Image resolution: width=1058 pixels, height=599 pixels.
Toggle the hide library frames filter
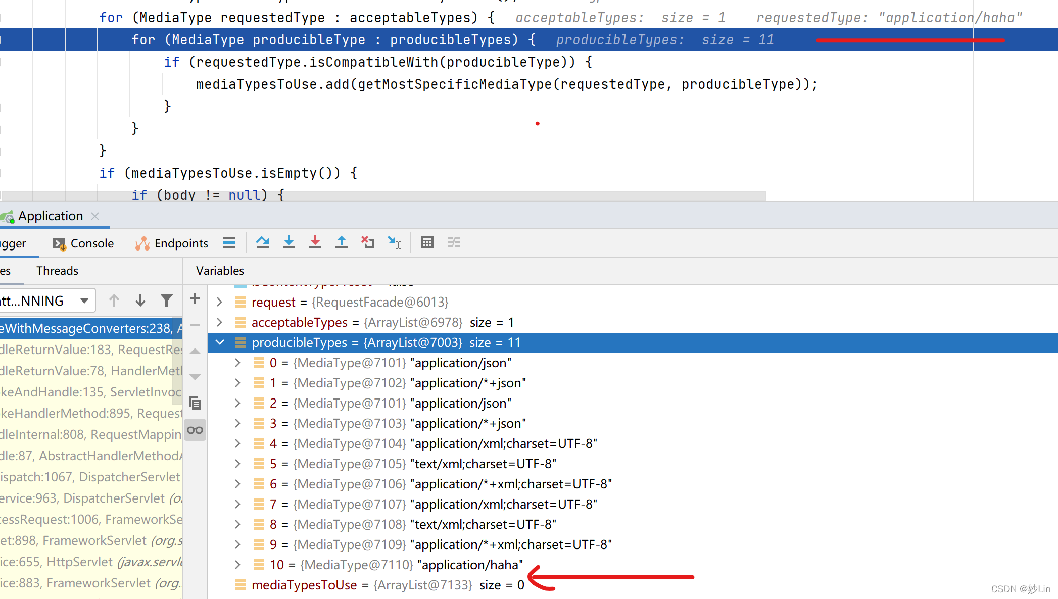[x=167, y=300]
